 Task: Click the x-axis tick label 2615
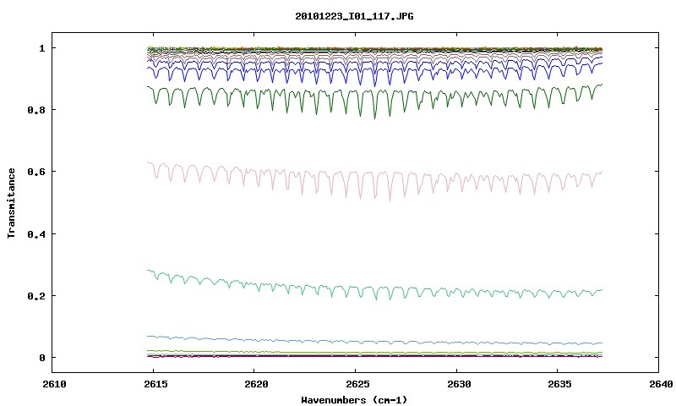pyautogui.click(x=155, y=384)
